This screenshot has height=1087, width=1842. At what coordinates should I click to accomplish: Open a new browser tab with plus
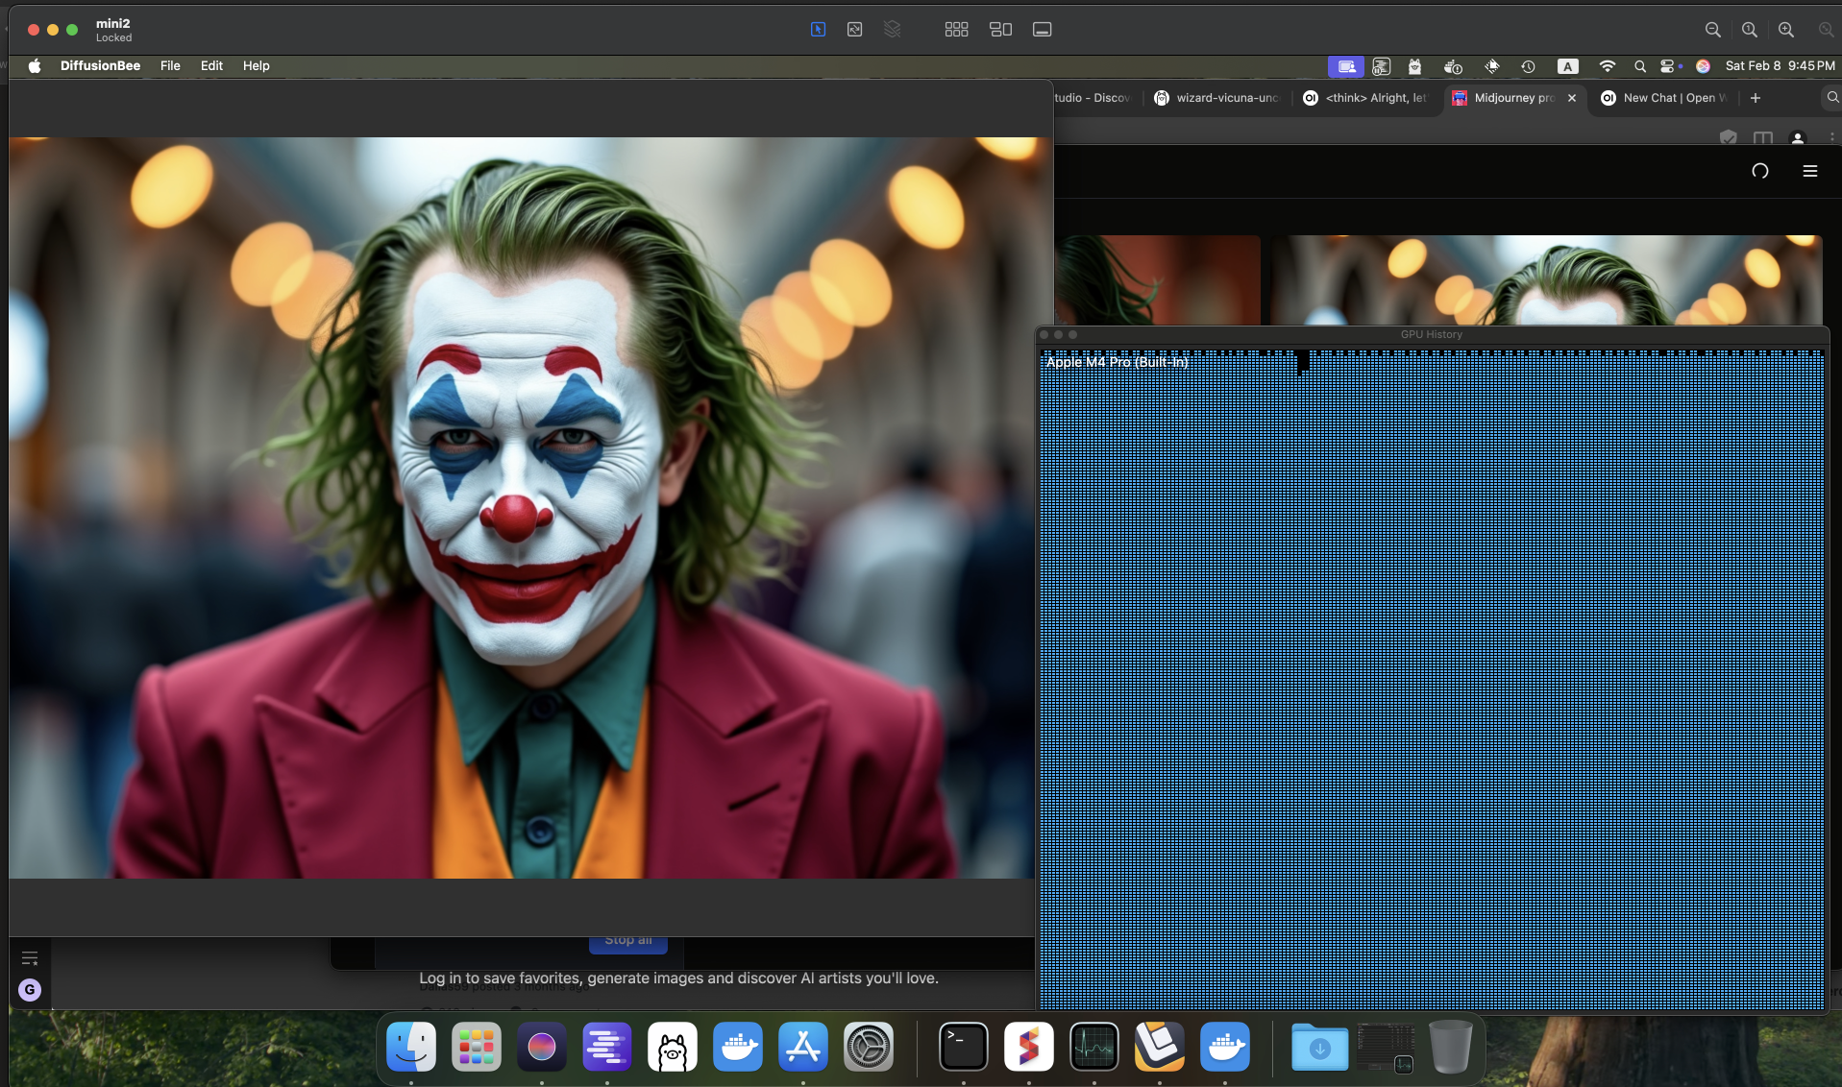1756,98
